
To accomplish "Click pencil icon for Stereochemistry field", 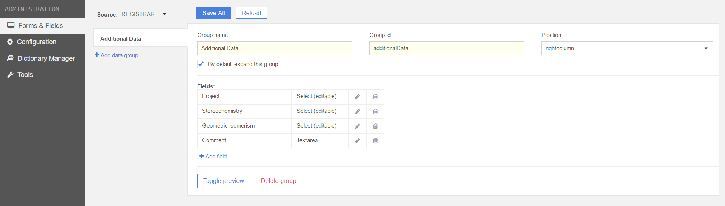I will pyautogui.click(x=357, y=111).
